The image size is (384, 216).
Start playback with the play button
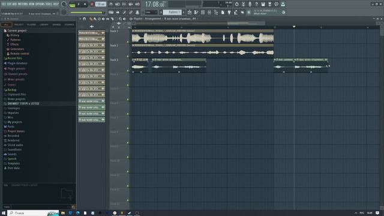(x=79, y=4)
